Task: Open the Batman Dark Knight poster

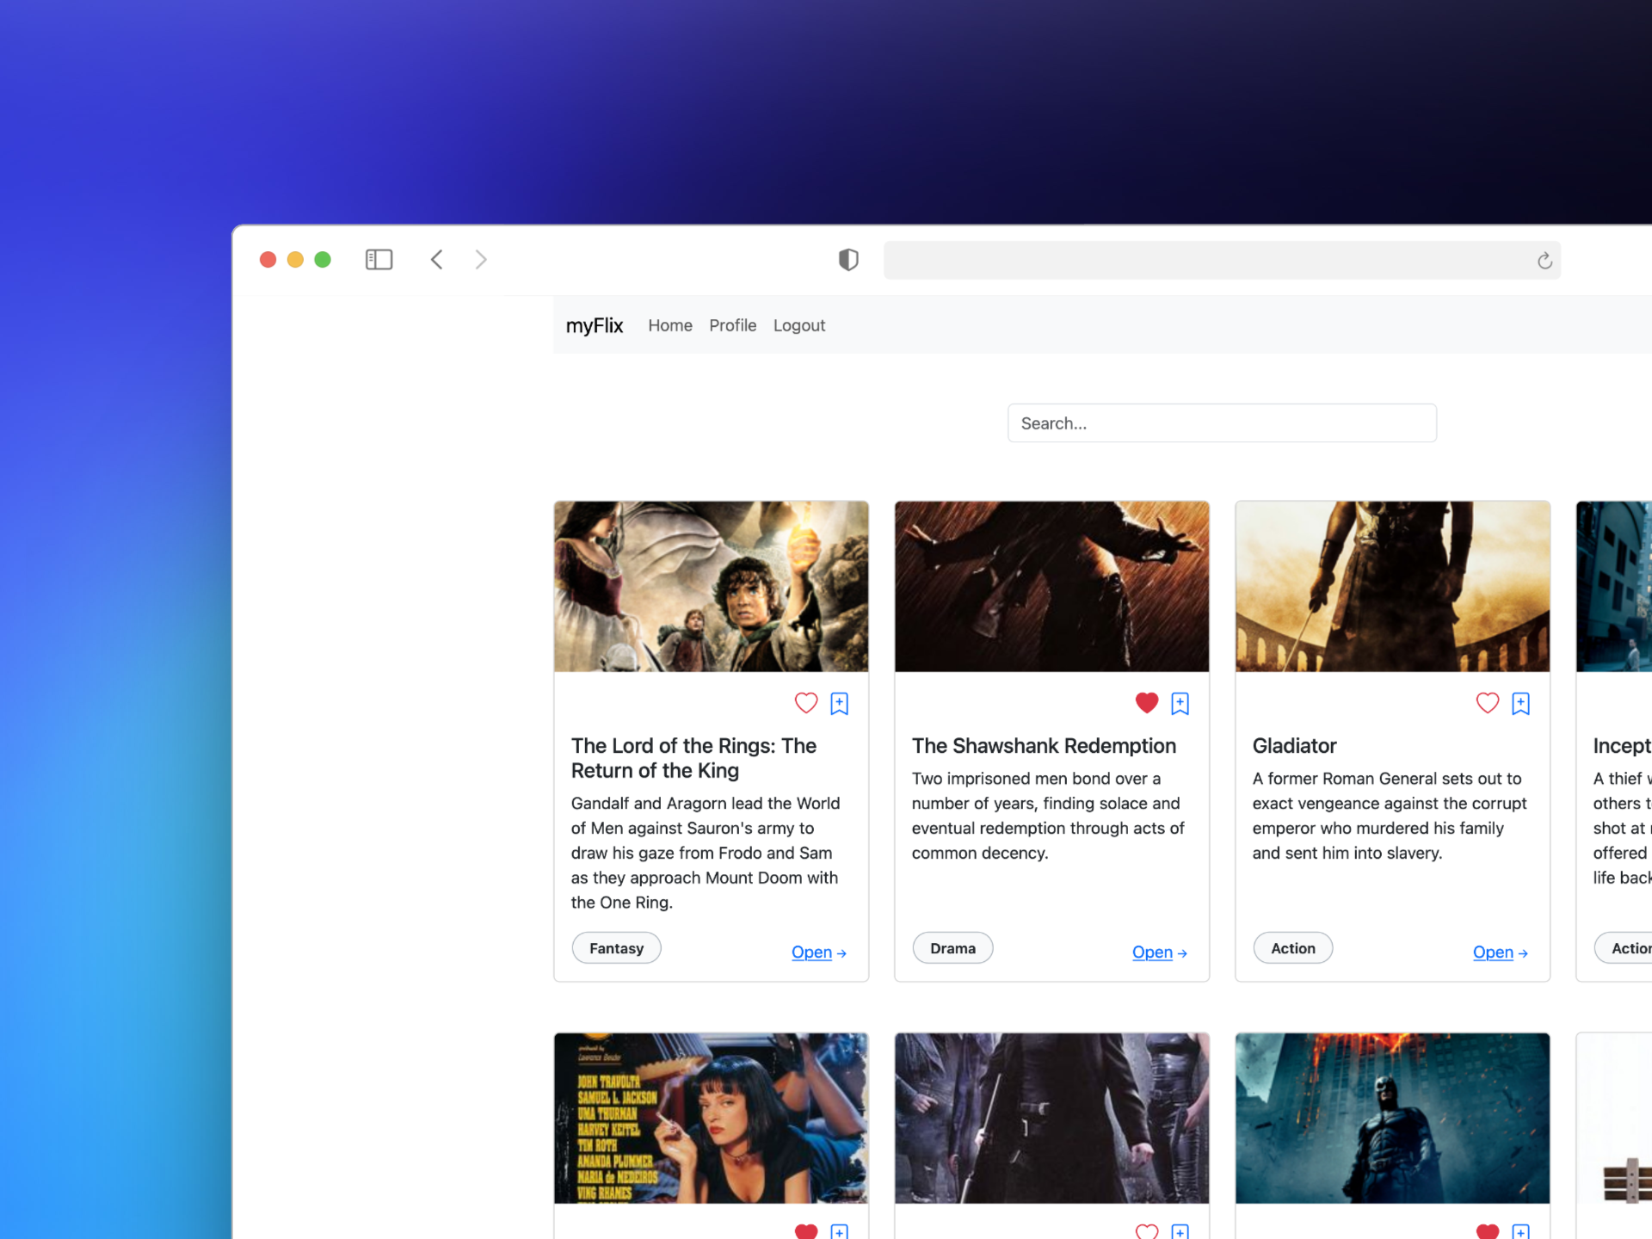Action: pyautogui.click(x=1393, y=1119)
